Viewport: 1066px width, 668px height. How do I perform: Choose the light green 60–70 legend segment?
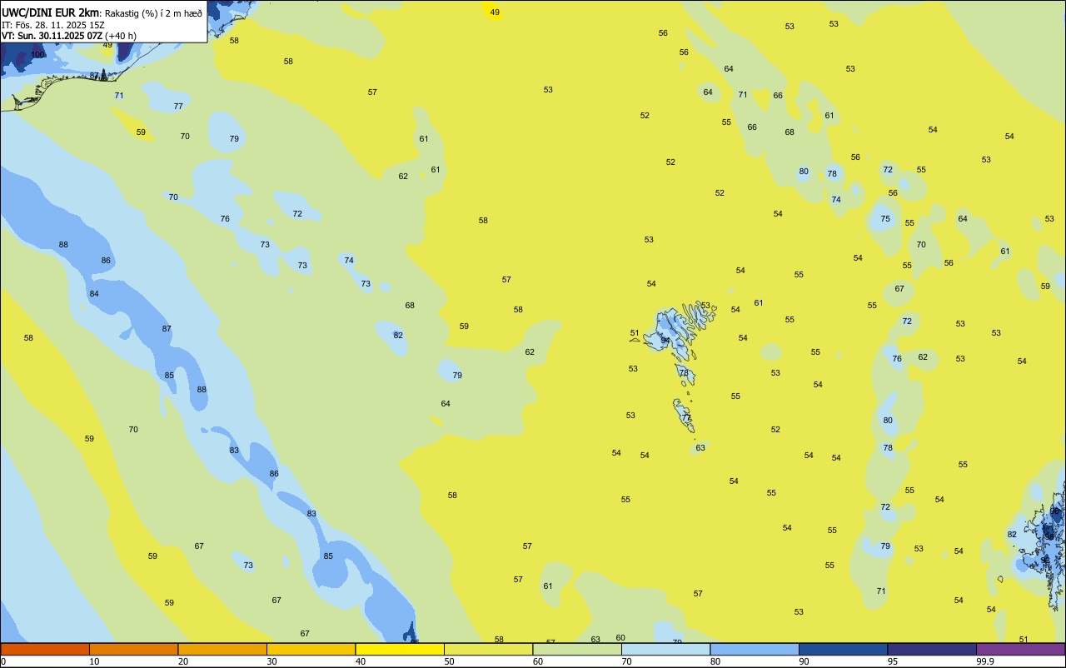(577, 649)
